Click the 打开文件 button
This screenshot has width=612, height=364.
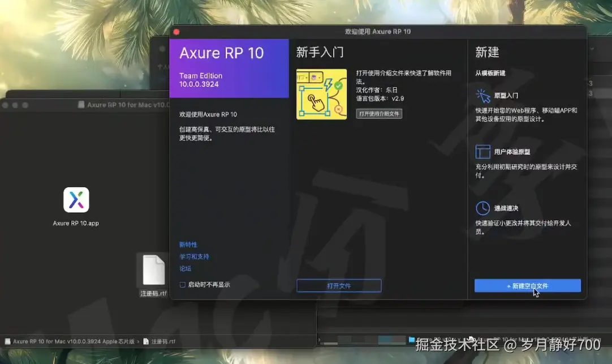click(x=338, y=285)
